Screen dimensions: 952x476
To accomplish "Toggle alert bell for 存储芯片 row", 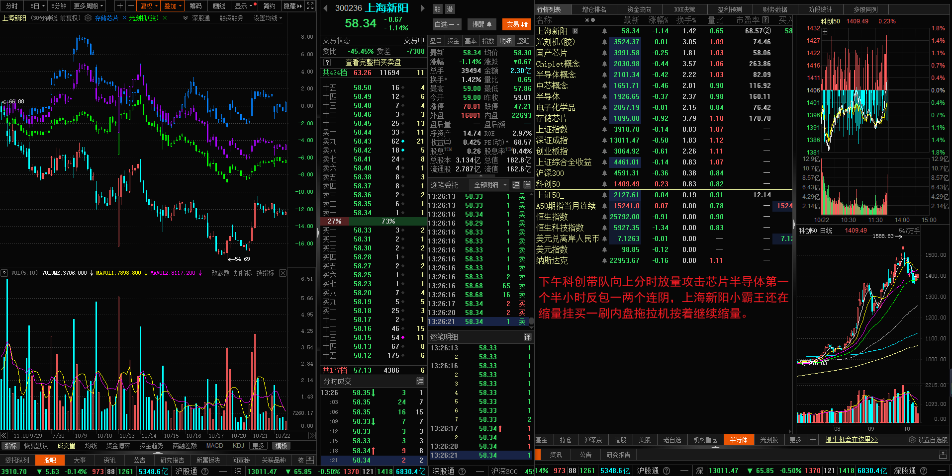I will [x=604, y=118].
